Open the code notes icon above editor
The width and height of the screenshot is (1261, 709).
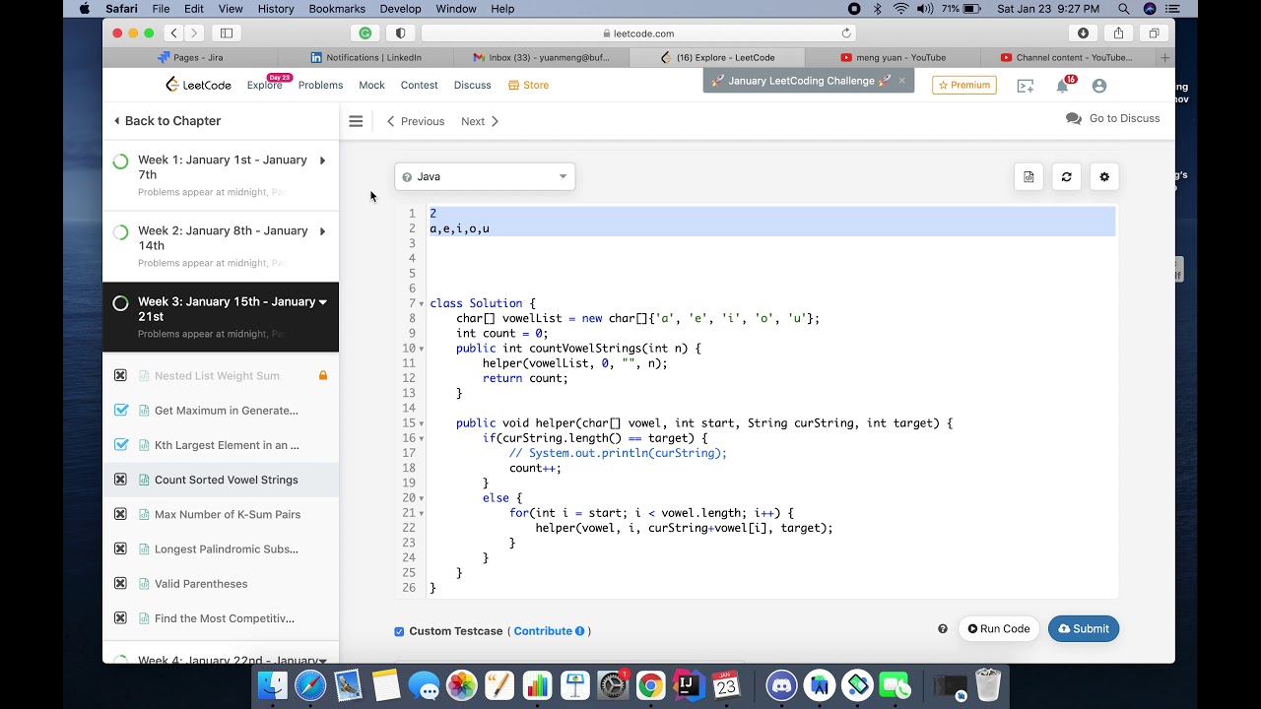click(1029, 177)
